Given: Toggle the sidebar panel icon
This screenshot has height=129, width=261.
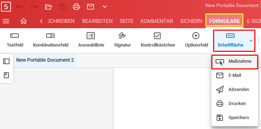Looking at the screenshot, I should 6,61.
